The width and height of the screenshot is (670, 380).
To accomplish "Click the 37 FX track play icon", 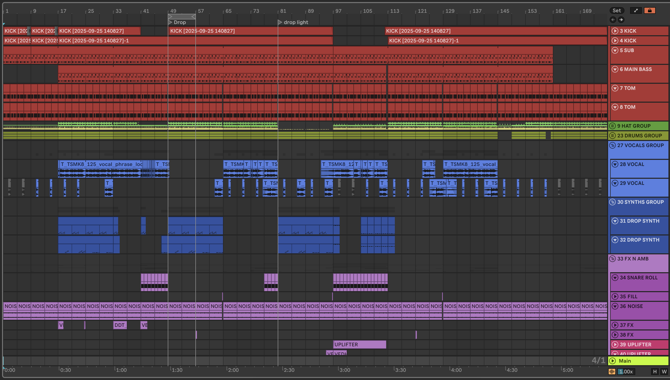I will coord(615,325).
